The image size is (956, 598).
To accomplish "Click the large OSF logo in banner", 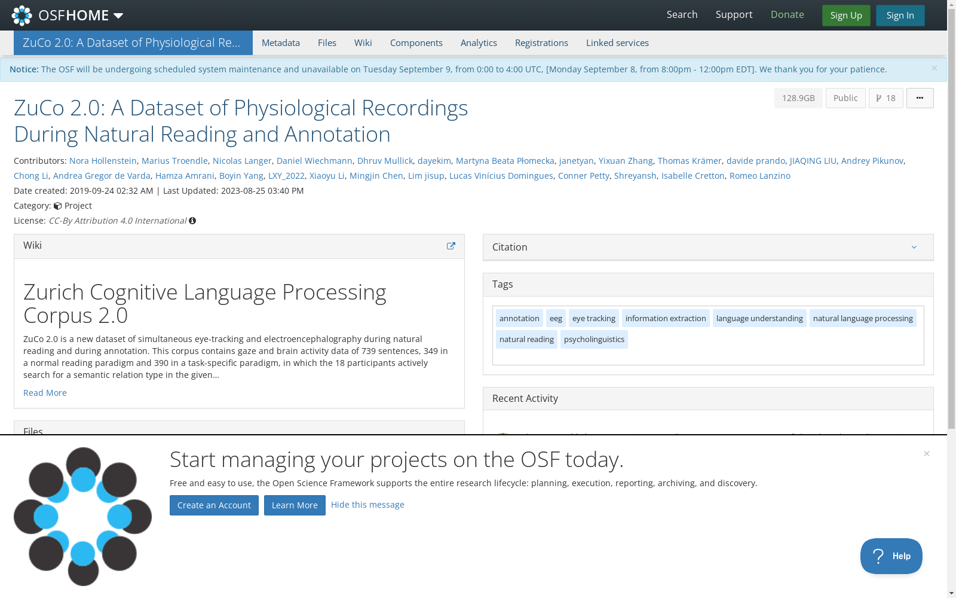I will [82, 517].
